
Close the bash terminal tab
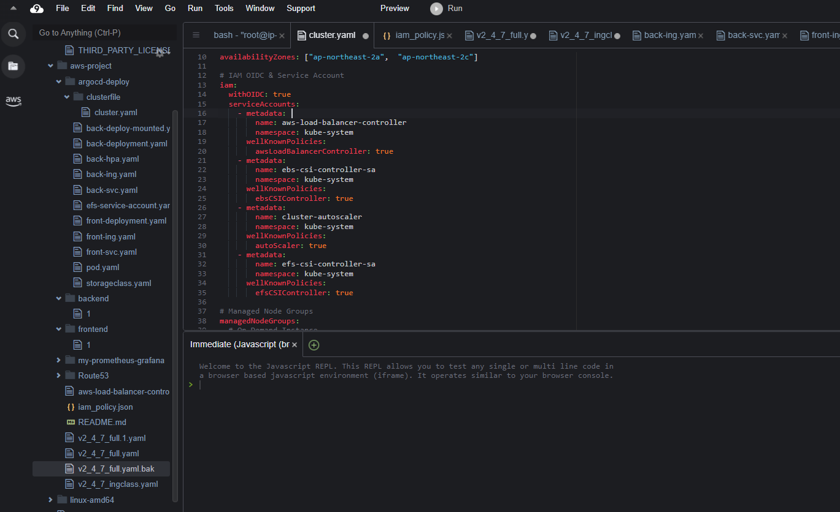click(x=282, y=36)
